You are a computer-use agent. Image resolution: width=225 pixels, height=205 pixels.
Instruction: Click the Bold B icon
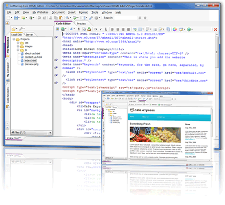pos(95,29)
